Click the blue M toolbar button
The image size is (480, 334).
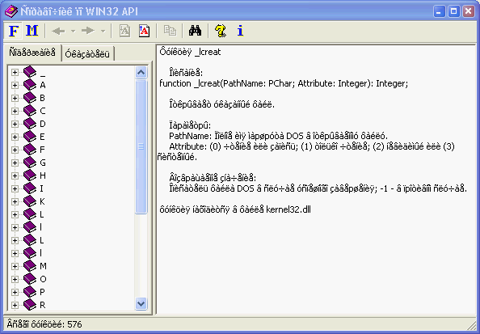32,31
